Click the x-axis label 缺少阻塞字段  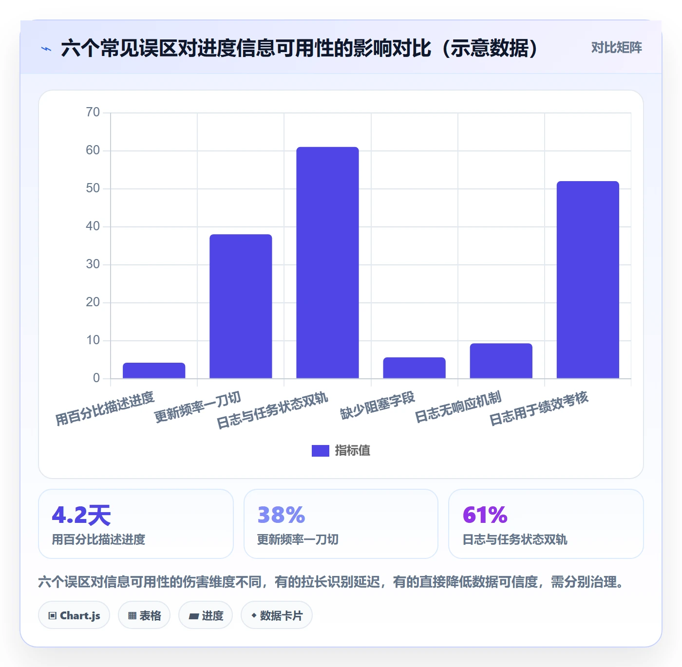pyautogui.click(x=378, y=406)
